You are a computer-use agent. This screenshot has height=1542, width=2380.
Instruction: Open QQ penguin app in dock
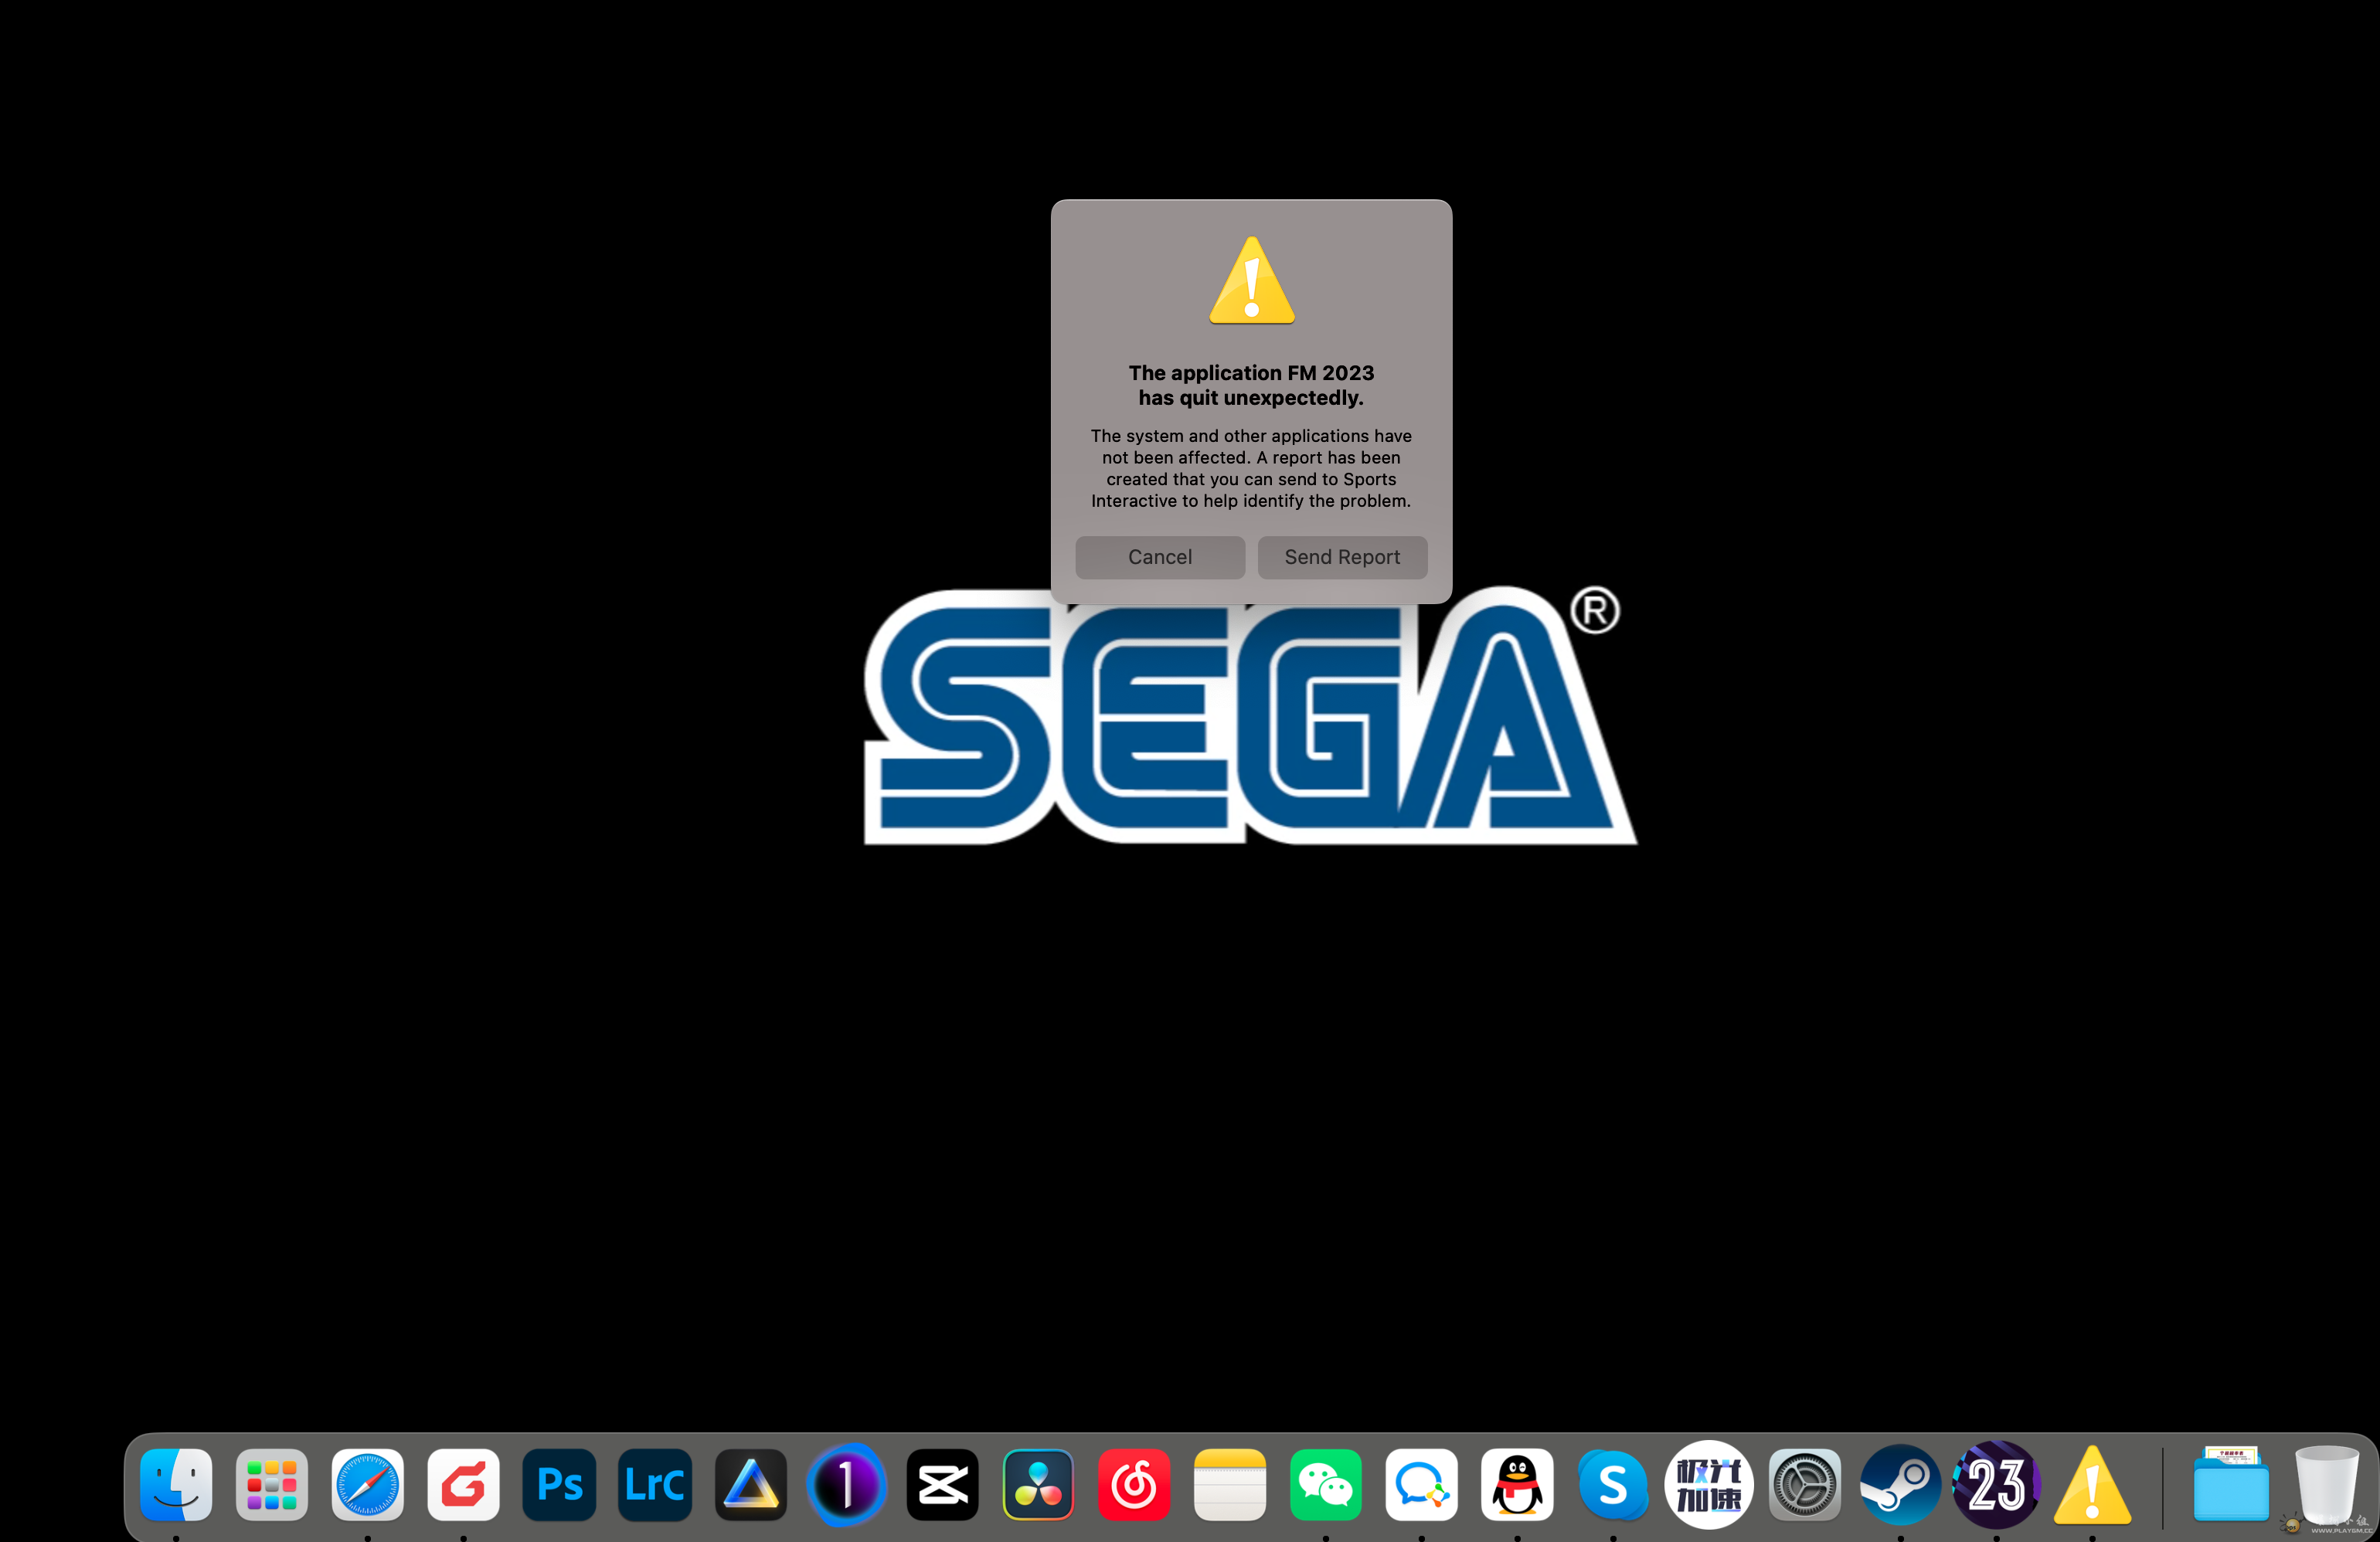point(1517,1484)
